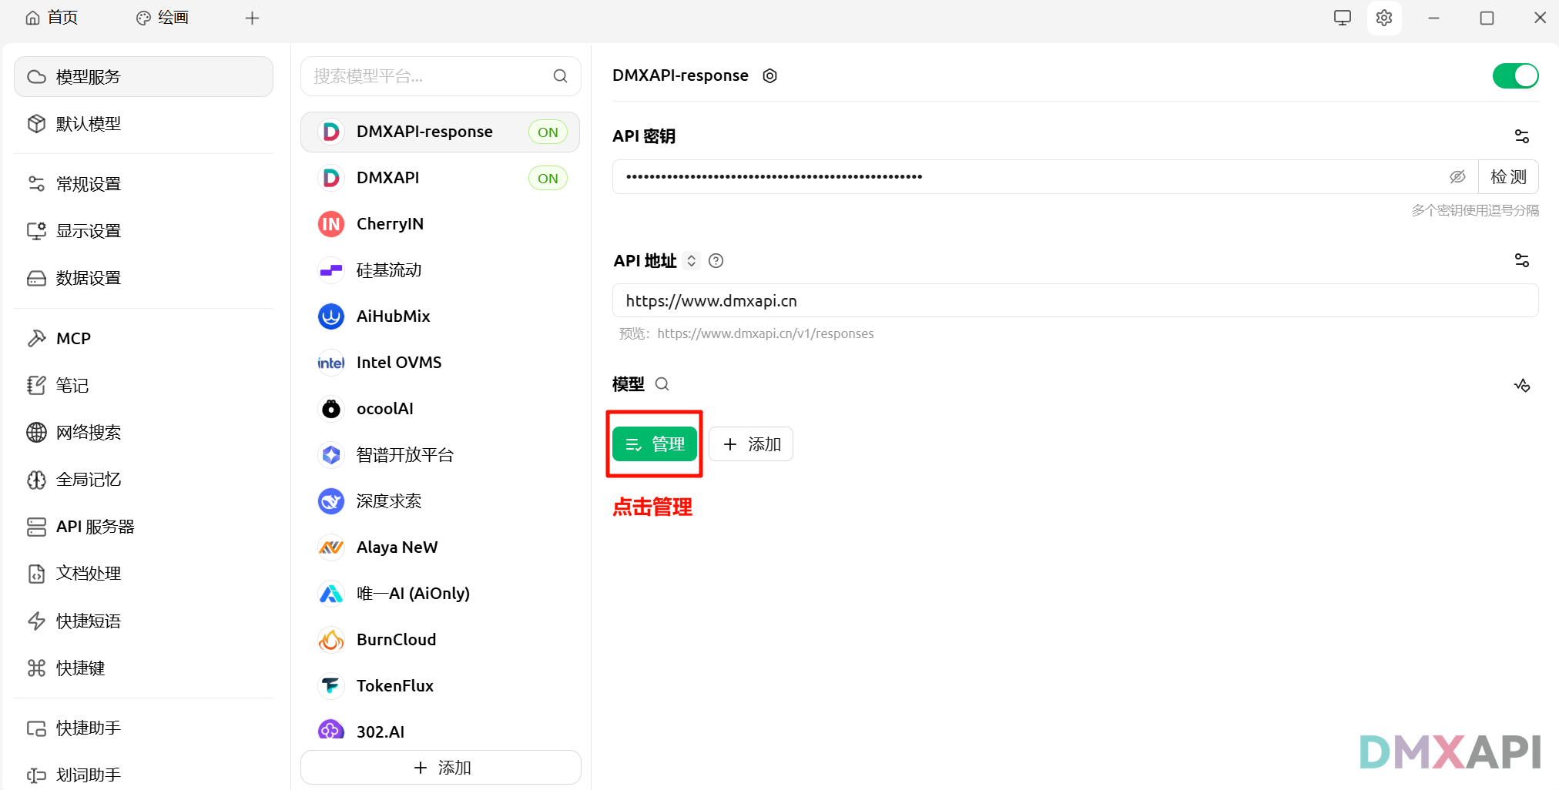Click the model health check icon
This screenshot has width=1559, height=790.
click(1522, 386)
